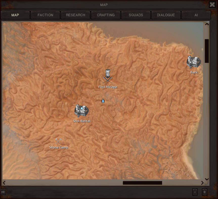Zoom in the map with plus button
The image size is (218, 199).
[x=205, y=192]
